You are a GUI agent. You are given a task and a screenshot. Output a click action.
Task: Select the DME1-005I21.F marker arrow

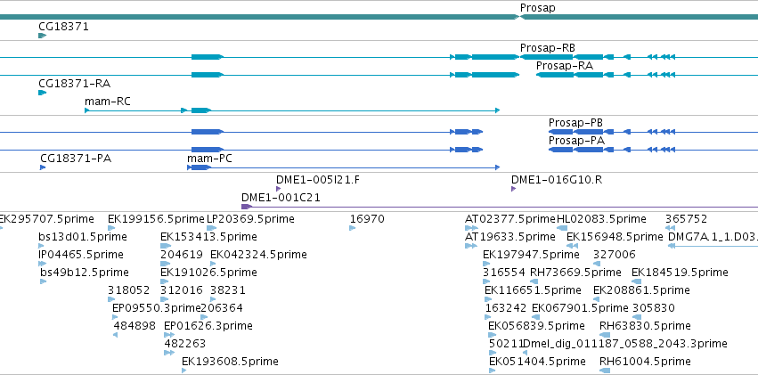[x=278, y=188]
